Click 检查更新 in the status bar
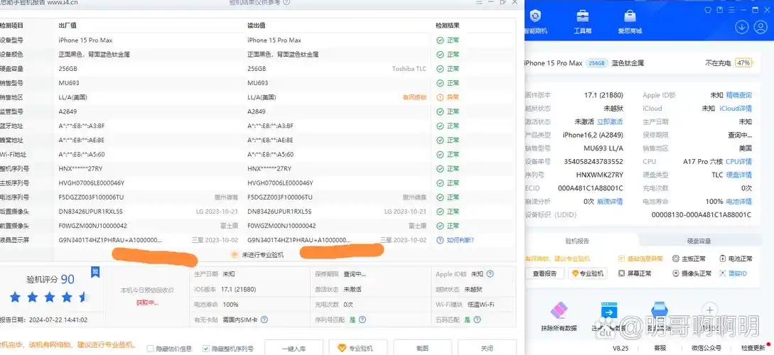774x355 pixels. click(x=753, y=348)
